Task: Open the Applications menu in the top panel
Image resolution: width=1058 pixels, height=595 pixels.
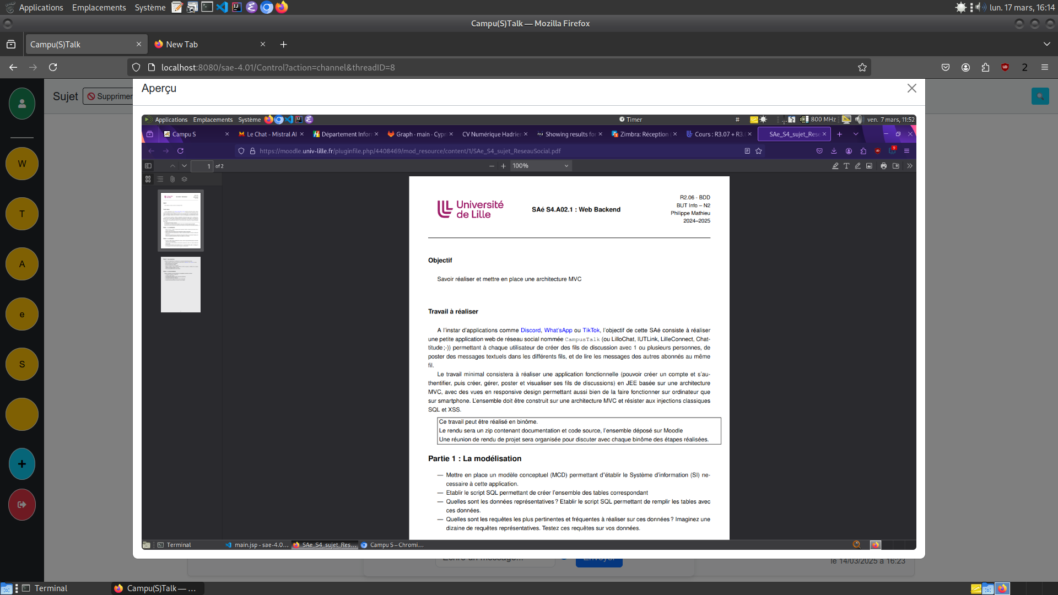Action: (41, 7)
